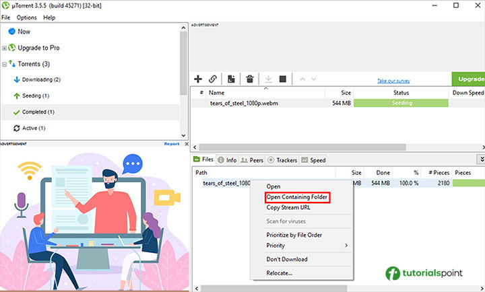Viewport: 485px width, 292px height.
Task: Open the File menu
Action: coord(5,17)
